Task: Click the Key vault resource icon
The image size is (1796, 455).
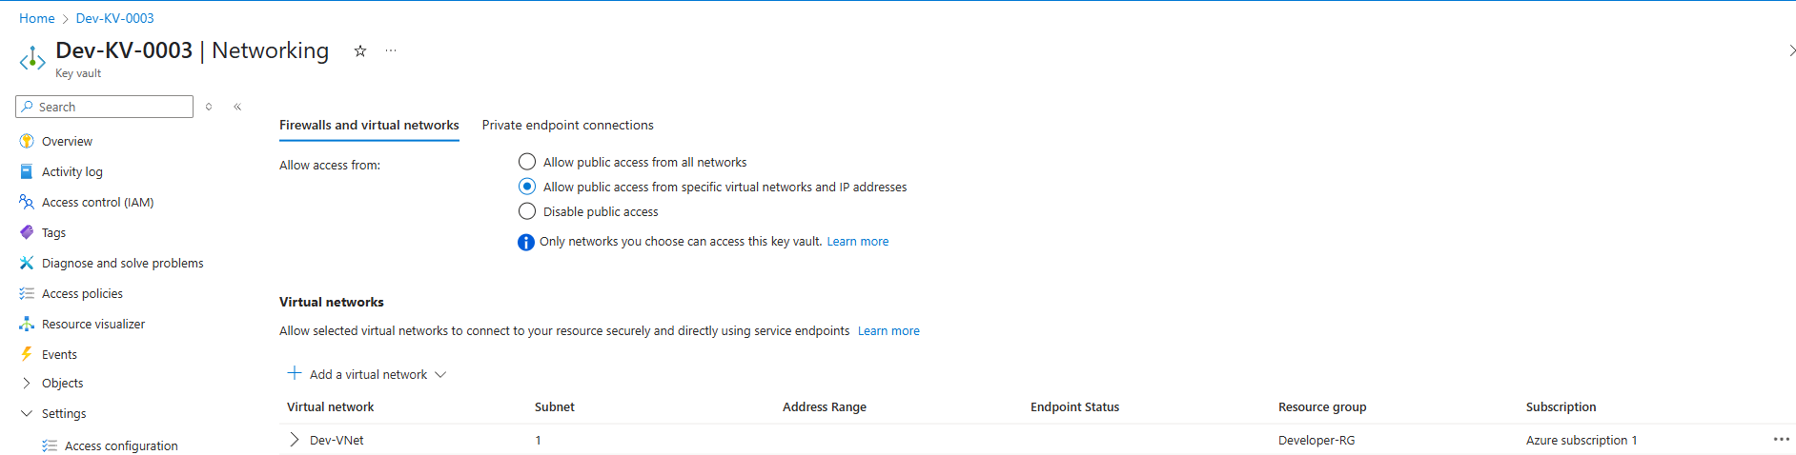Action: pos(32,59)
